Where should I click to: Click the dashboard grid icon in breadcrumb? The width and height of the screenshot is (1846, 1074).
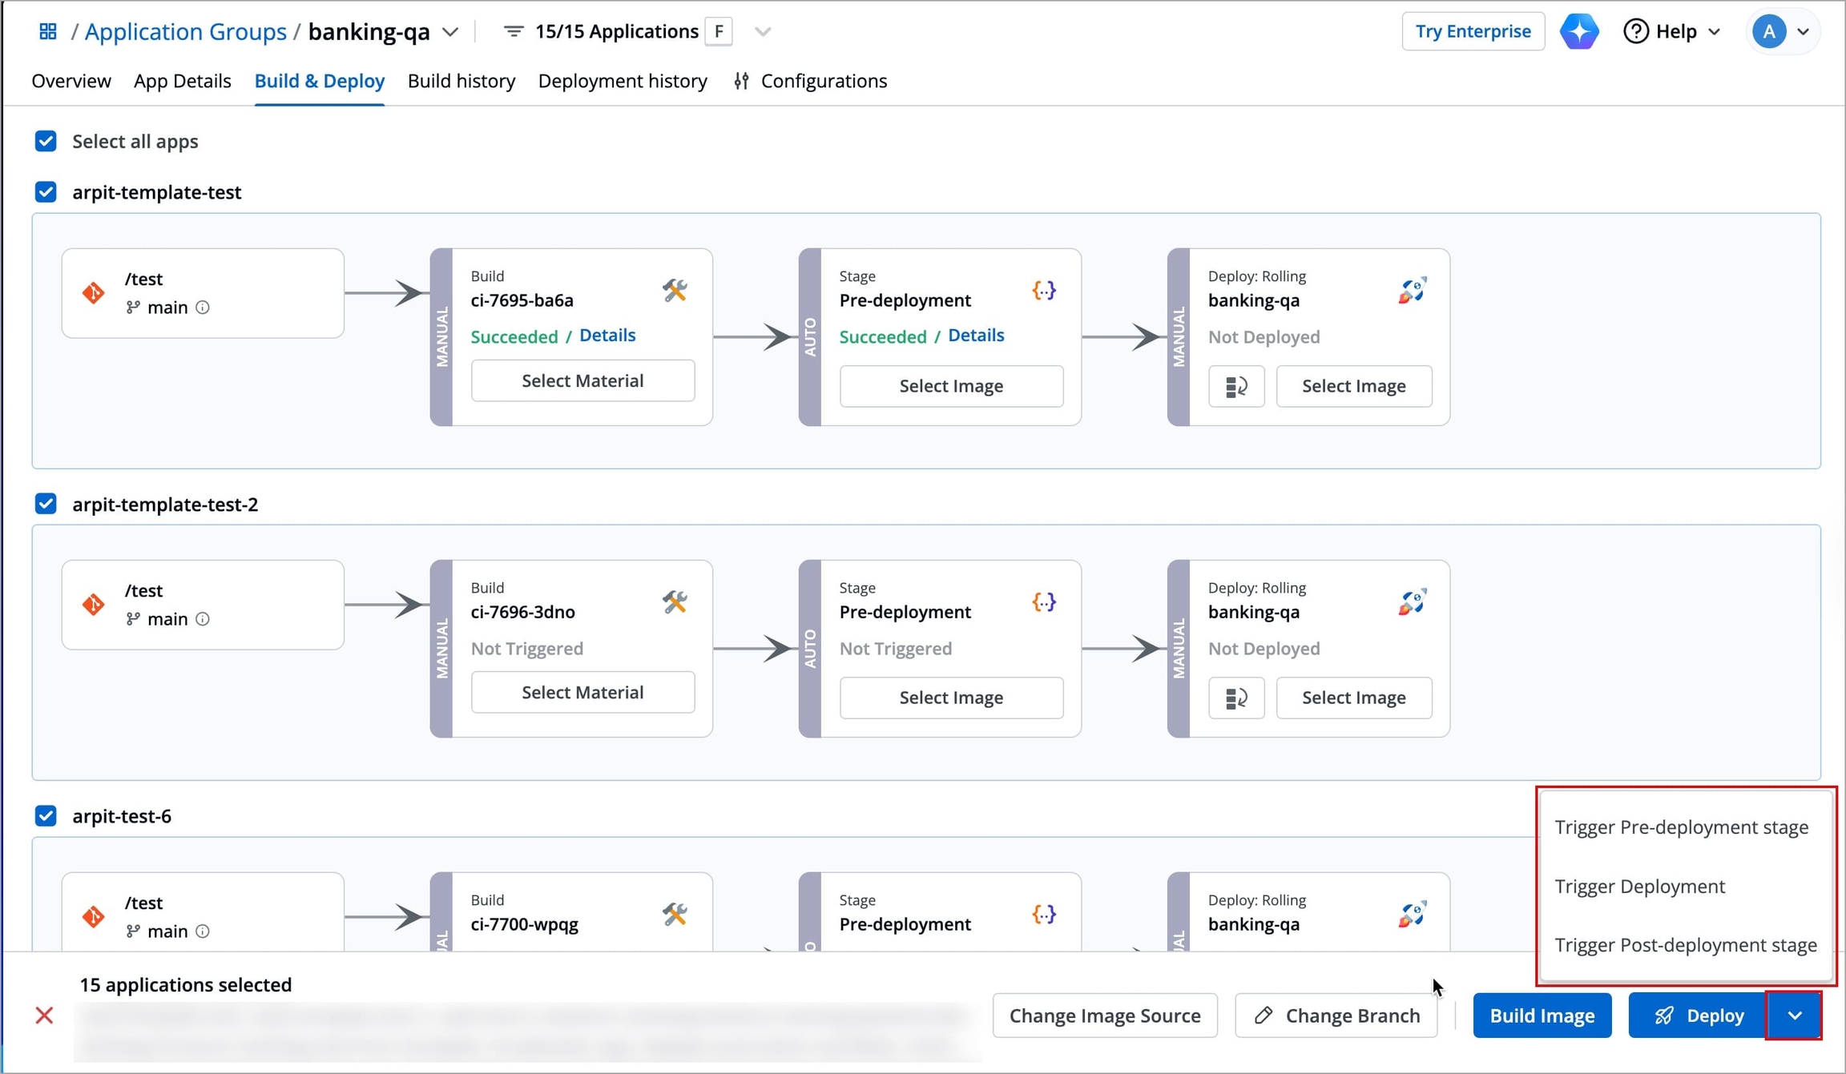point(48,31)
